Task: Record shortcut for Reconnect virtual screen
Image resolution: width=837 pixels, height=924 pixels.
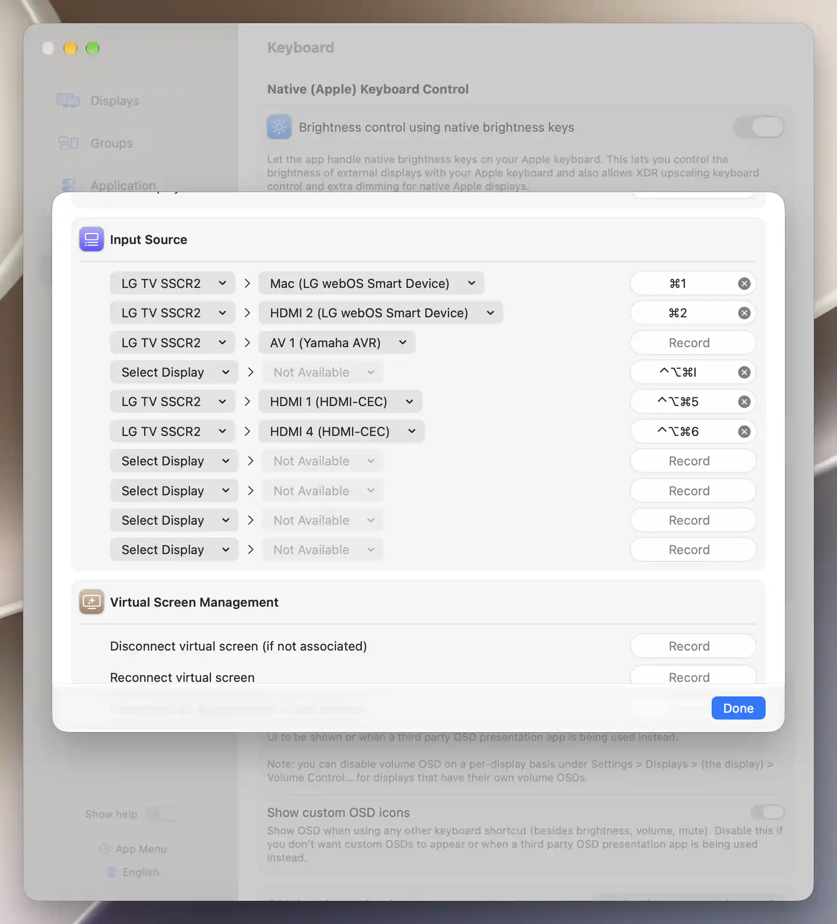Action: click(x=693, y=675)
